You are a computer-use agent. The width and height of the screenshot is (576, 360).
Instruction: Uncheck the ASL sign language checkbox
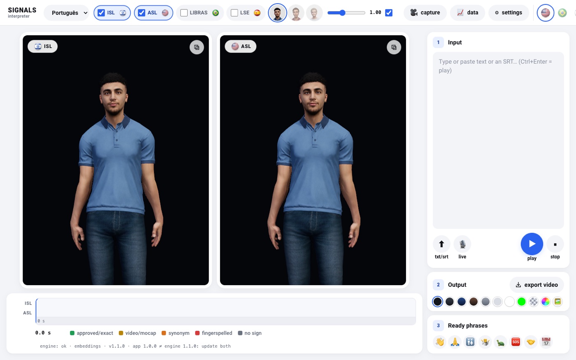pyautogui.click(x=142, y=13)
